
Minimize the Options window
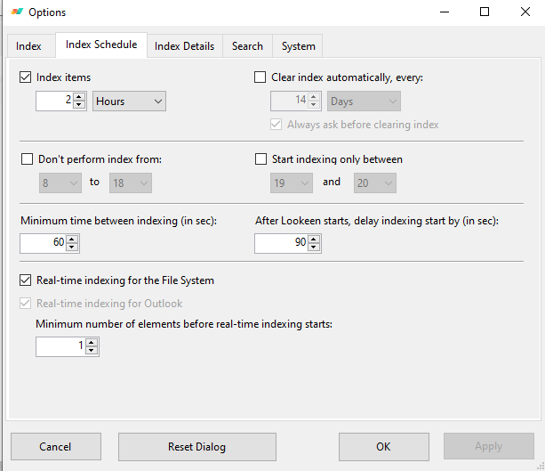coord(445,12)
